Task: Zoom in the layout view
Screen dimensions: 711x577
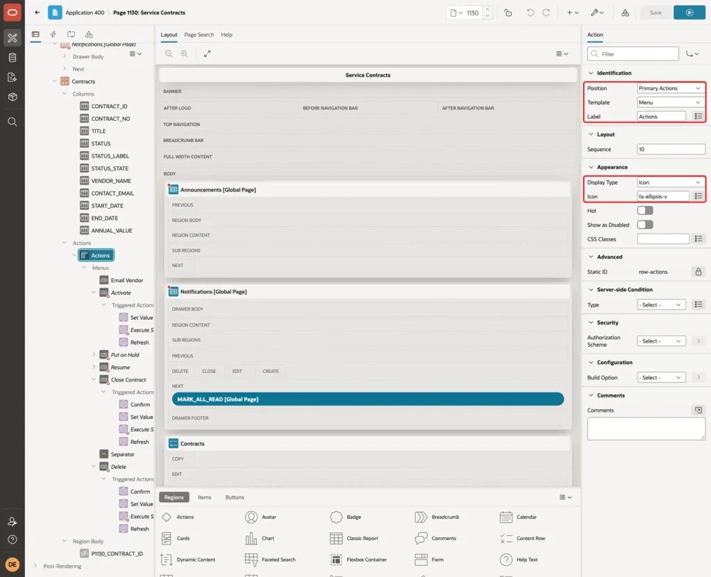Action: point(184,53)
